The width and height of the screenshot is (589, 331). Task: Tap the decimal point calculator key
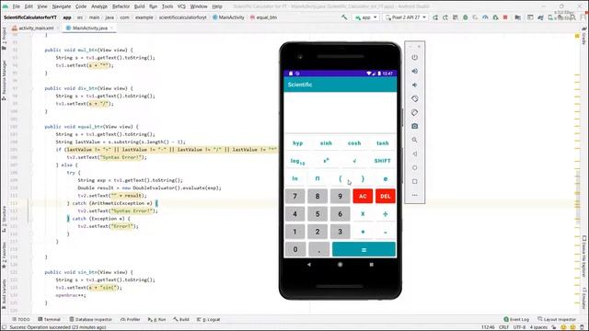tap(319, 249)
